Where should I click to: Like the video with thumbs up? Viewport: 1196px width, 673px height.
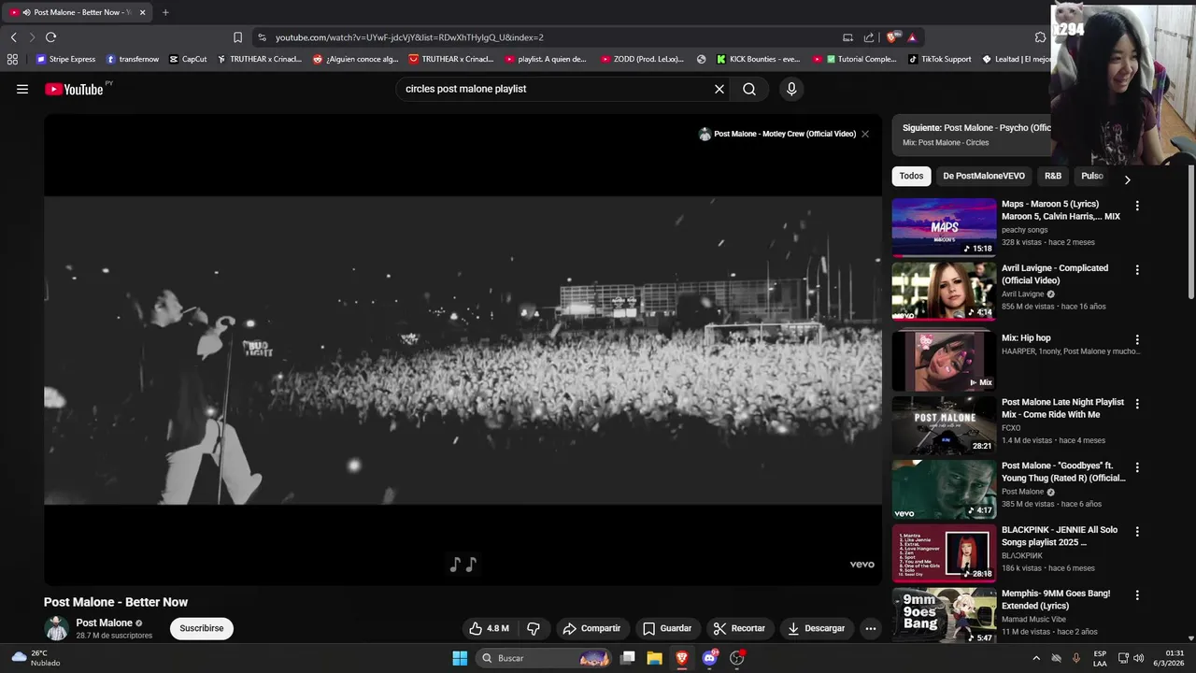[489, 628]
